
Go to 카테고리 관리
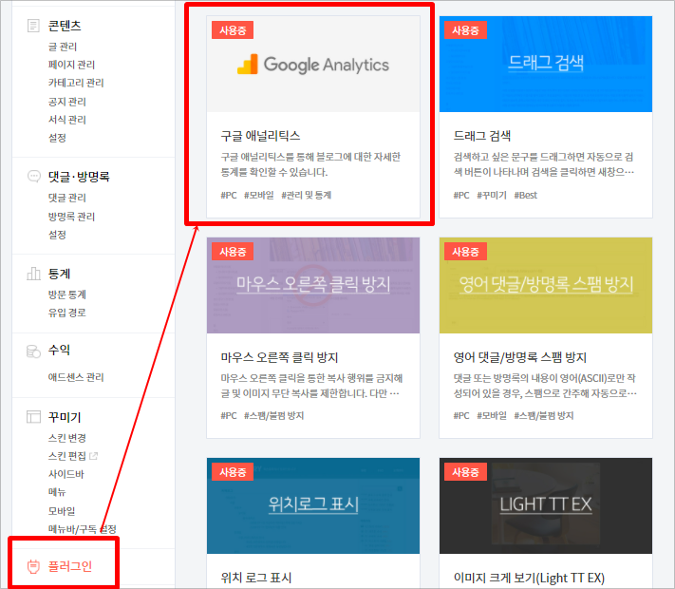click(76, 83)
